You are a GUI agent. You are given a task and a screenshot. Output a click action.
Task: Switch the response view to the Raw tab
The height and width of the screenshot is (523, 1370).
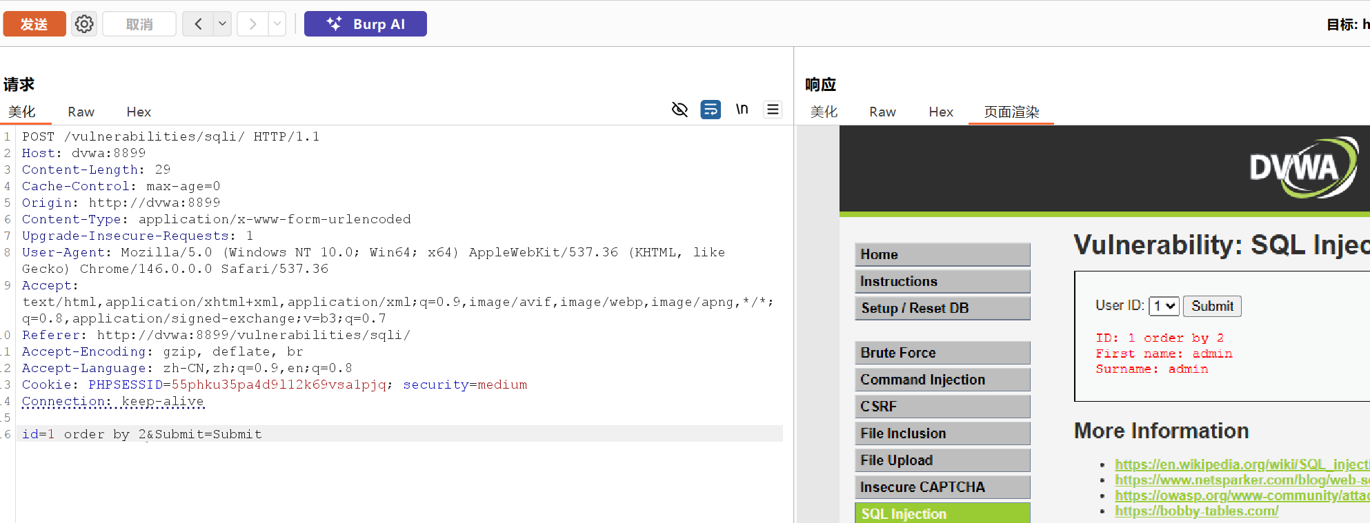pos(882,112)
